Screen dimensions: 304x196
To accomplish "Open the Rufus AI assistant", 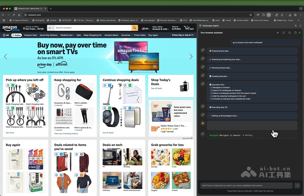I will click(17, 35).
